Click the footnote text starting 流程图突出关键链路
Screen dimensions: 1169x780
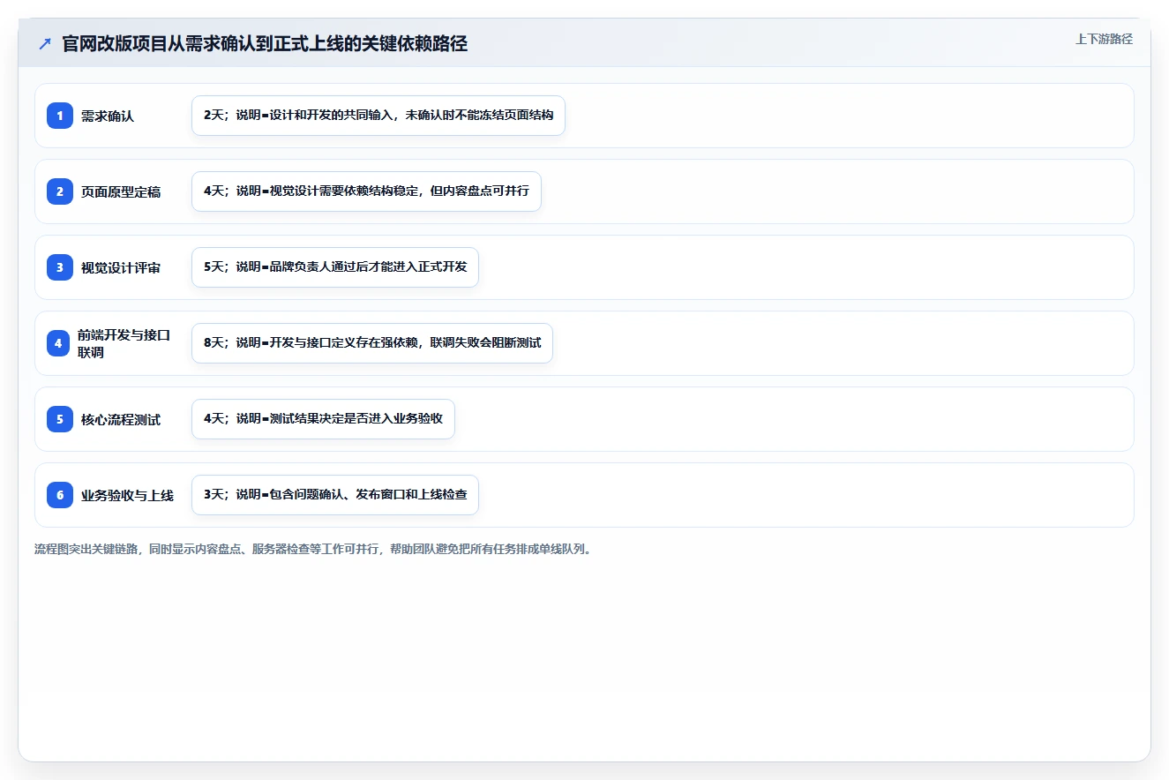click(x=312, y=549)
